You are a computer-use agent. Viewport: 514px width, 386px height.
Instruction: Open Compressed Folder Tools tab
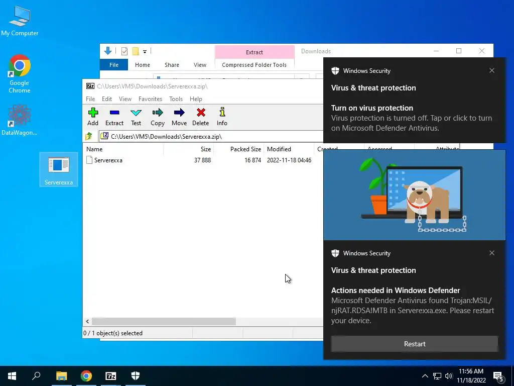(x=254, y=65)
